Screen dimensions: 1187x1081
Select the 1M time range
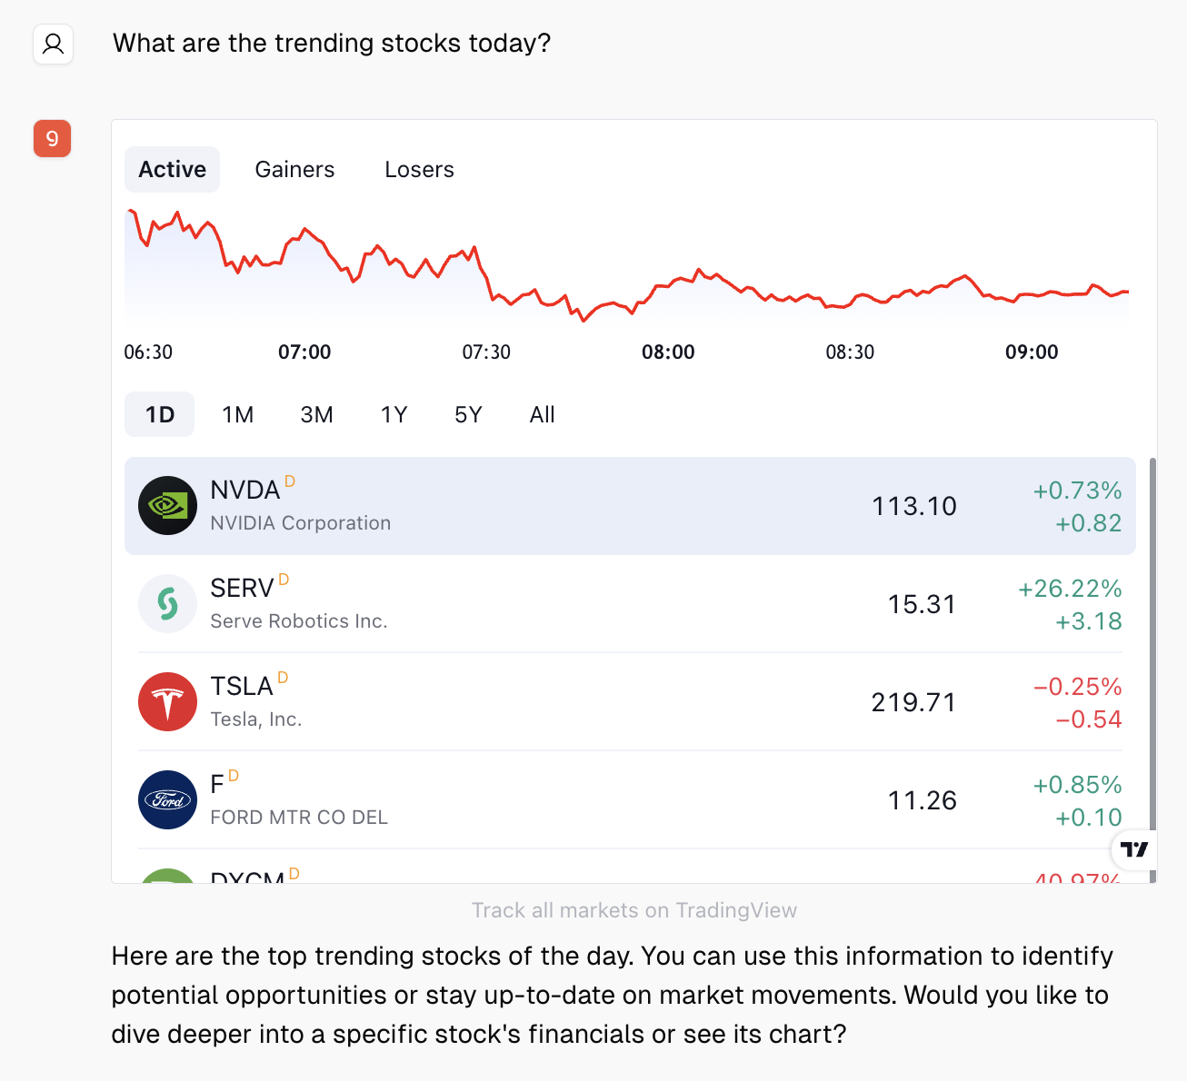pos(237,415)
